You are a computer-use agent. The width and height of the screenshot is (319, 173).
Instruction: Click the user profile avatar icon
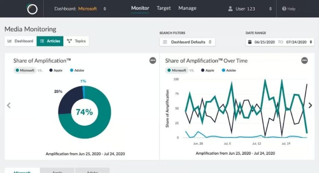click(x=231, y=9)
